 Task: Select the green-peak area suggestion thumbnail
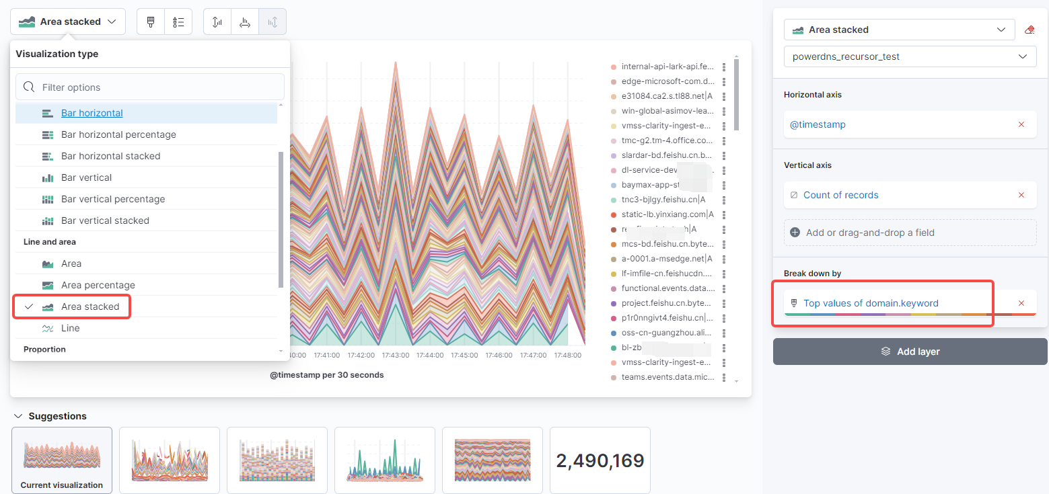click(385, 460)
